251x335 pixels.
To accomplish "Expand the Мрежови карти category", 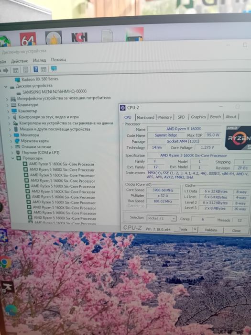I will click(x=11, y=141).
